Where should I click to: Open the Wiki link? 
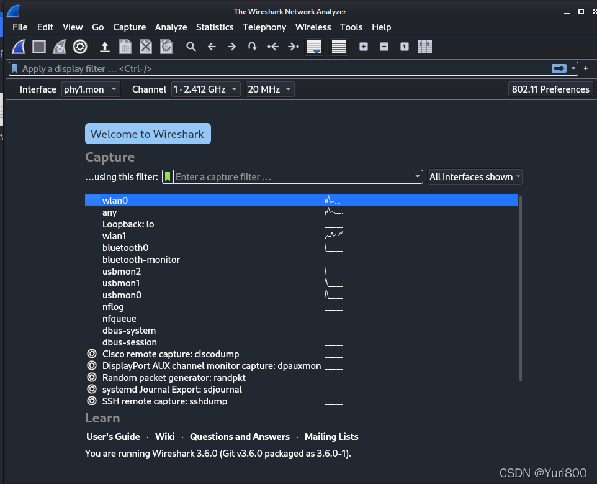point(165,437)
